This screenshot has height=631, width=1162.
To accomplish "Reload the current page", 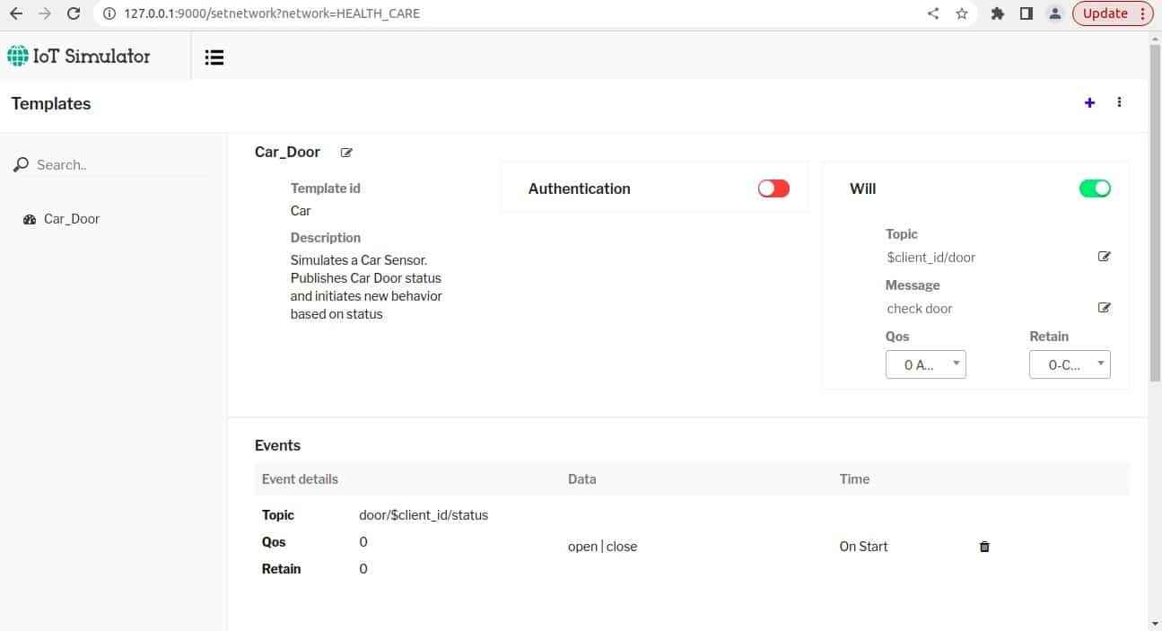I will click(x=74, y=13).
